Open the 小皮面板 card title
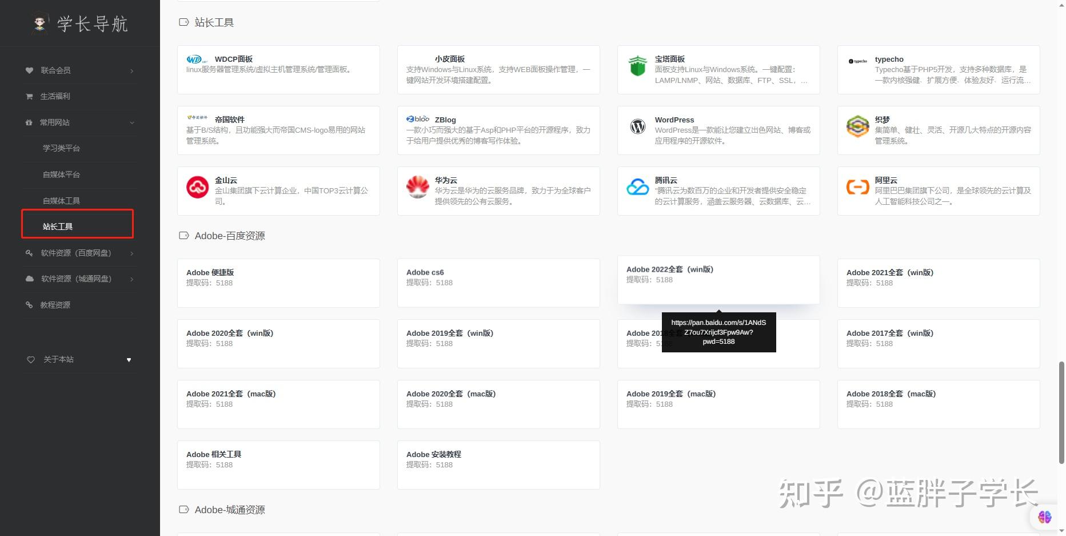Screen dimensions: 1066x536 [x=449, y=59]
